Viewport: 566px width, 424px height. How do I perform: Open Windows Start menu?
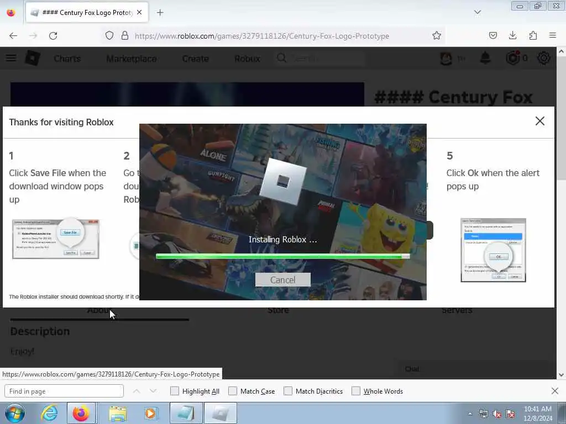15,413
